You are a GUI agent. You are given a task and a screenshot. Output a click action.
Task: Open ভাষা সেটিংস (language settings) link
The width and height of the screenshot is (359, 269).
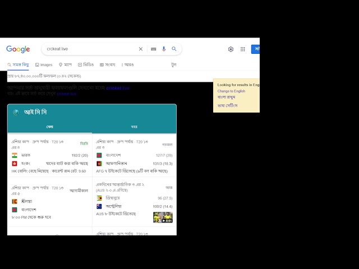227,105
